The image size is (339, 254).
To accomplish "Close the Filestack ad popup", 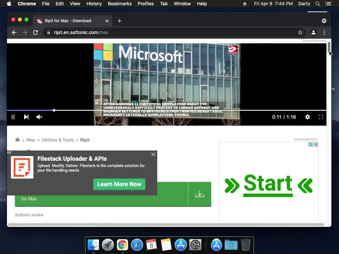I will pyautogui.click(x=153, y=154).
